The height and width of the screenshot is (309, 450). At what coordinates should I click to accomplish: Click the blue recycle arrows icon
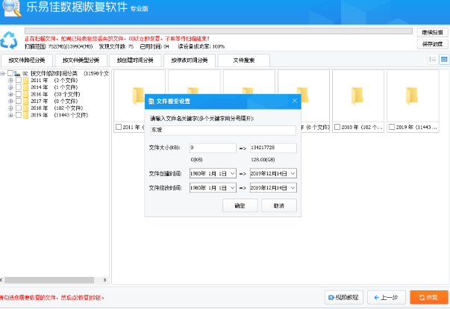(9, 40)
